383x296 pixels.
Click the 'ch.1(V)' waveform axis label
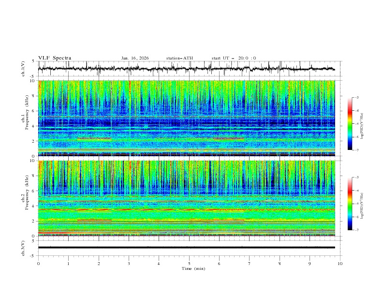click(x=23, y=69)
